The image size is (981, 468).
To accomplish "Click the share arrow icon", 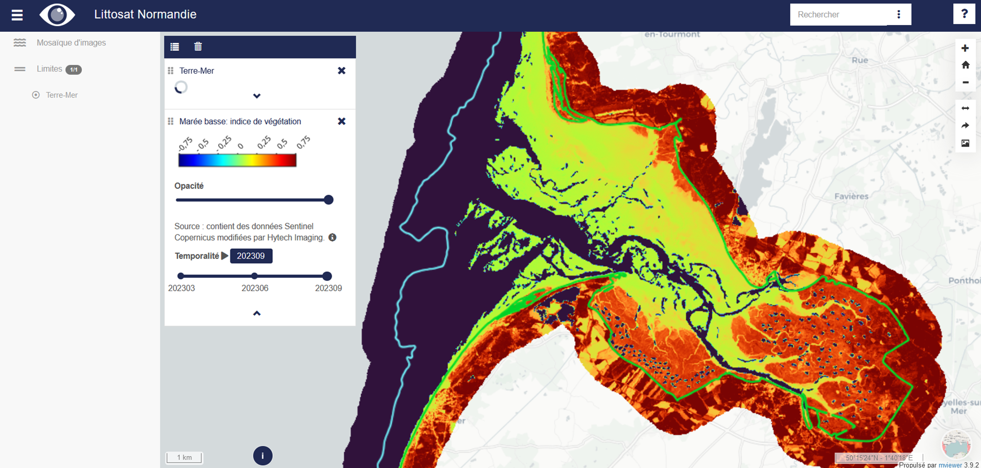I will [965, 126].
